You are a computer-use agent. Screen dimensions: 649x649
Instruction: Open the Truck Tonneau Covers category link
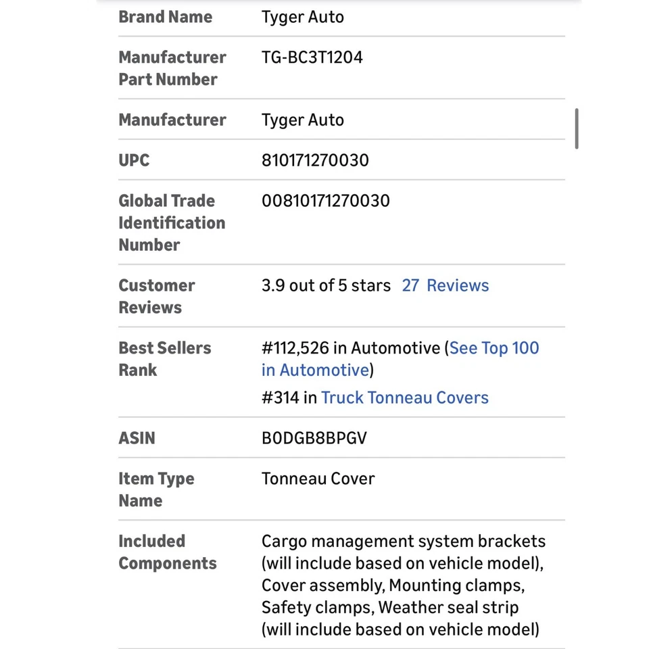point(404,398)
